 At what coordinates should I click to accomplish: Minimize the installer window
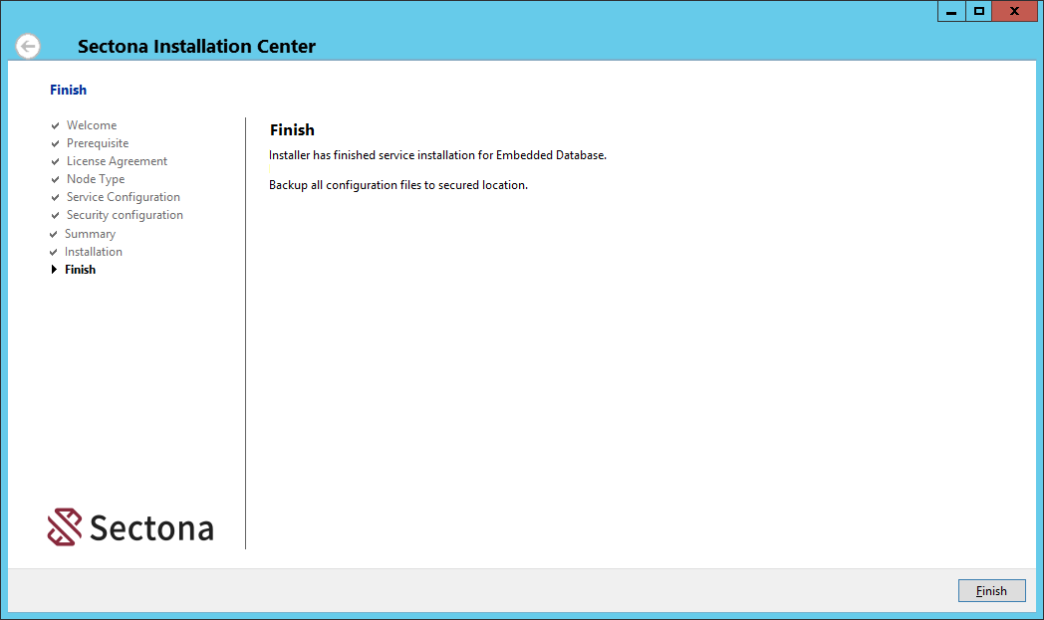(x=951, y=11)
